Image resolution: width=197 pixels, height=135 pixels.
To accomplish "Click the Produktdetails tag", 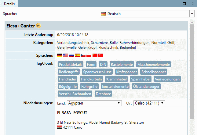I will click(x=71, y=64).
